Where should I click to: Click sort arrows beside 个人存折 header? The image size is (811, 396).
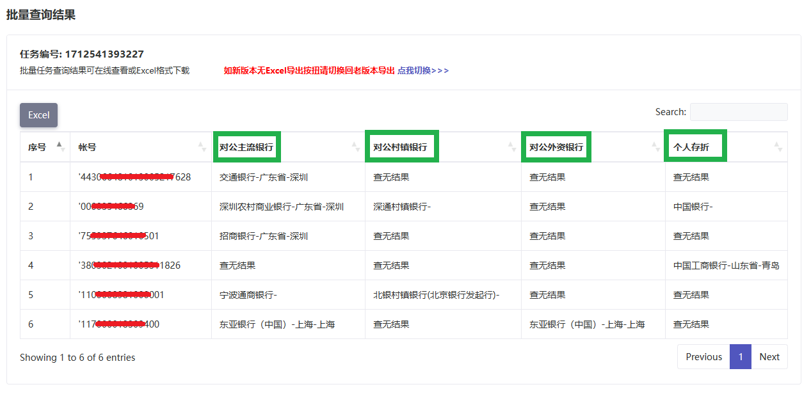coord(778,147)
